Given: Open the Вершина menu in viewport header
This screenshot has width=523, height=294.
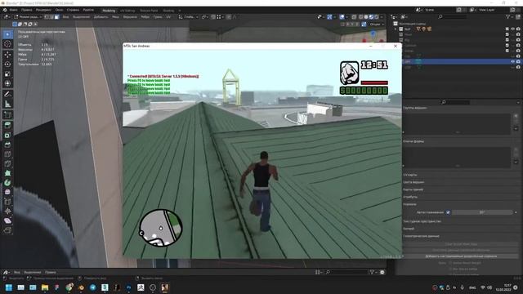Looking at the screenshot, I should click(130, 16).
